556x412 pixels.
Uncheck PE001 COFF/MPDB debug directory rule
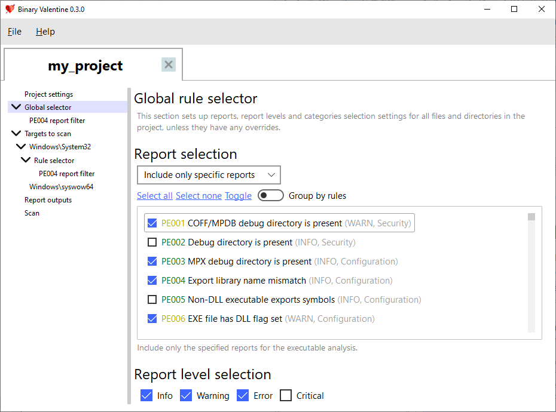(152, 223)
